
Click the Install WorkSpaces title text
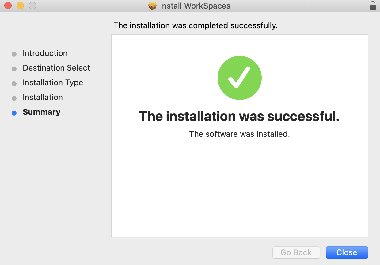[x=195, y=6]
